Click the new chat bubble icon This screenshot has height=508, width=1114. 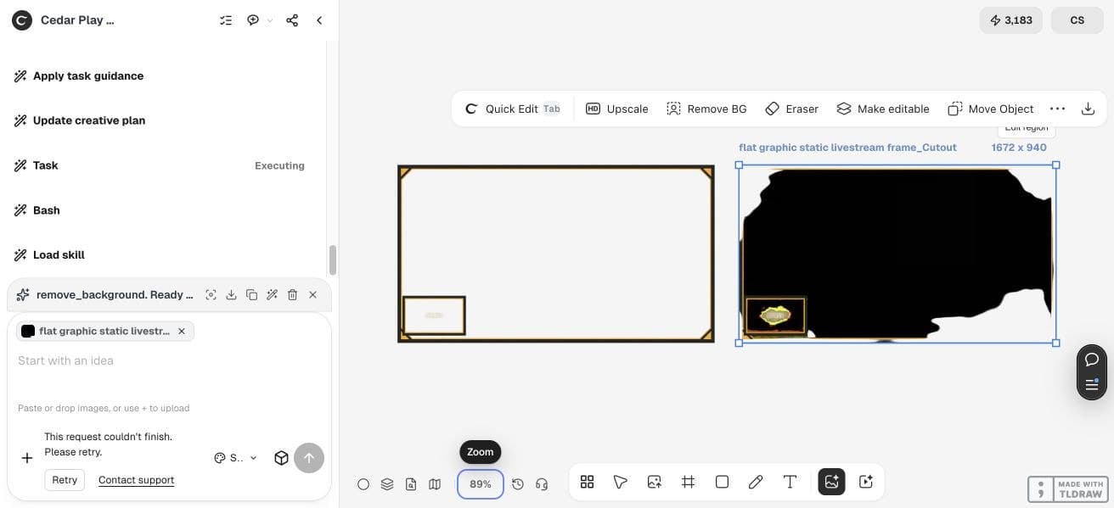tap(253, 20)
